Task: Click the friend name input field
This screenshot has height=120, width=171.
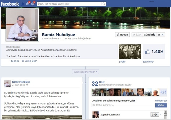Action: coord(123,105)
